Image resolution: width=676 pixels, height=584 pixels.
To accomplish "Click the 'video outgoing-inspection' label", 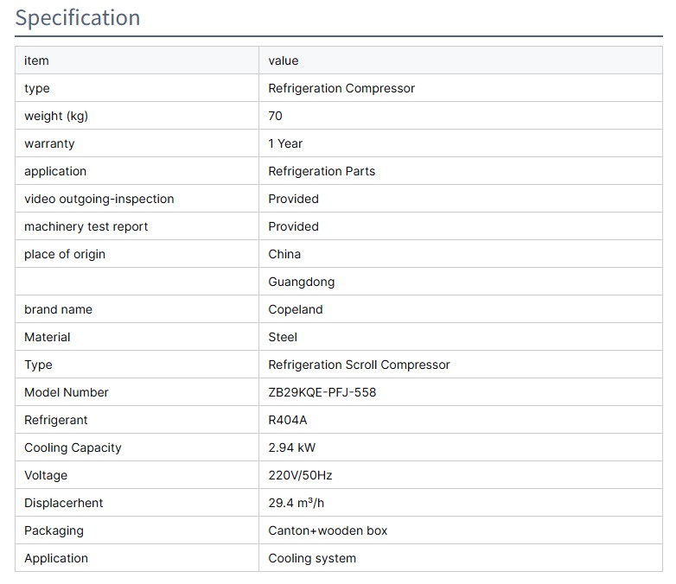I will point(99,199).
